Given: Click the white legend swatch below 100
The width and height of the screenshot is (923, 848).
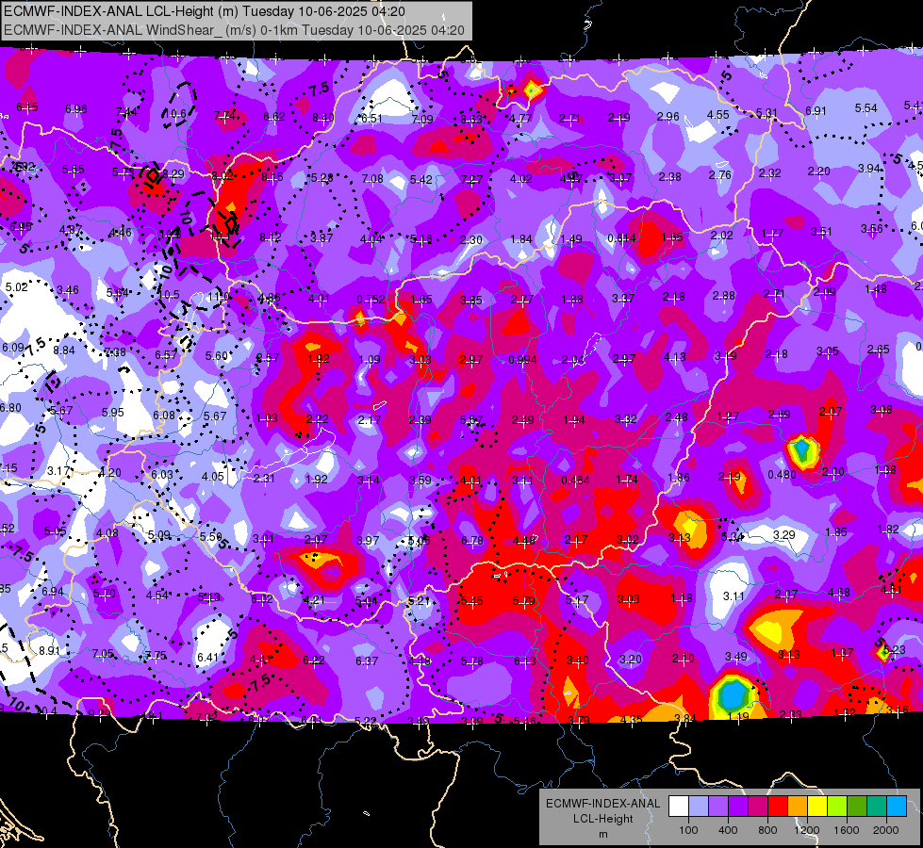Looking at the screenshot, I should click(678, 807).
